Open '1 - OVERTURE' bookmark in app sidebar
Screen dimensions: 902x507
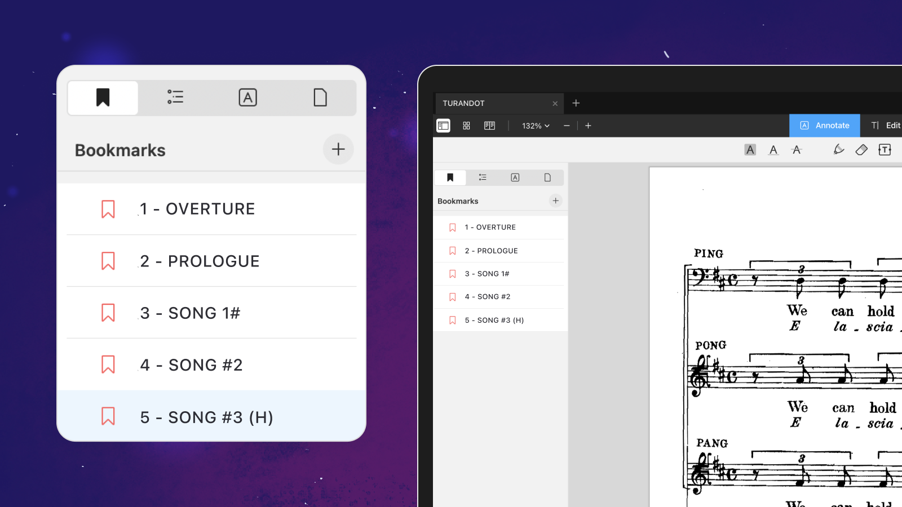tap(500, 228)
